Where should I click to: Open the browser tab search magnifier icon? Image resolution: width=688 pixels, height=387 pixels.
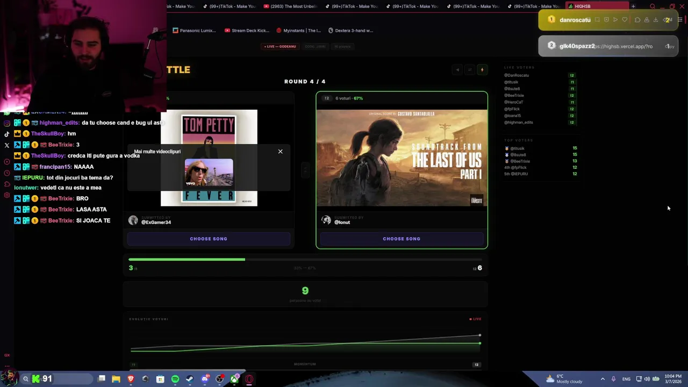(x=653, y=6)
